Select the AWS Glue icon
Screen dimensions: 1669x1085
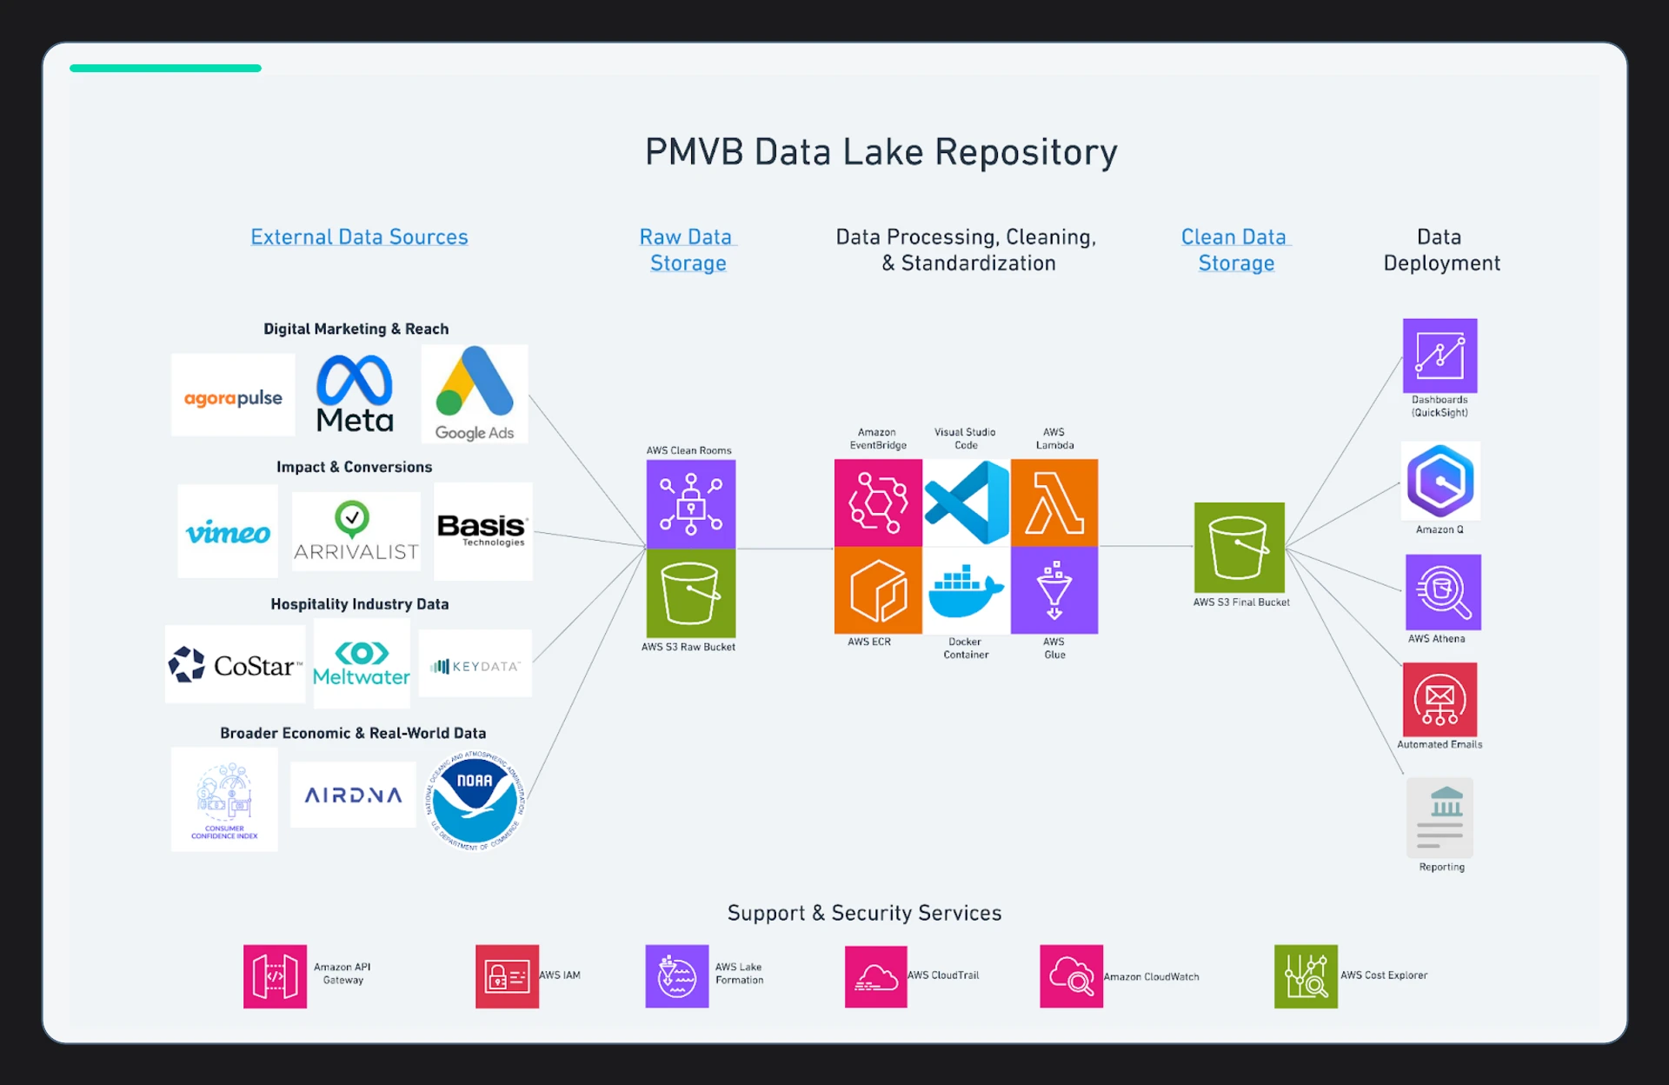click(1054, 590)
